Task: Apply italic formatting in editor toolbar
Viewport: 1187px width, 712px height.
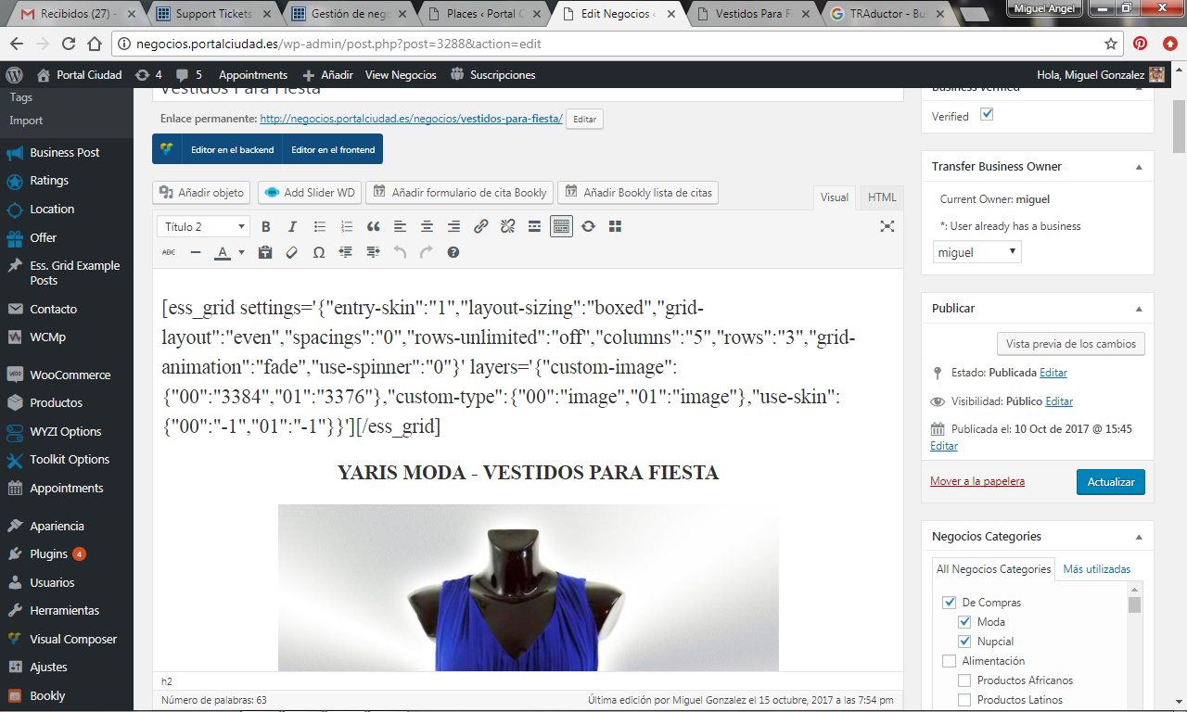Action: pos(292,227)
